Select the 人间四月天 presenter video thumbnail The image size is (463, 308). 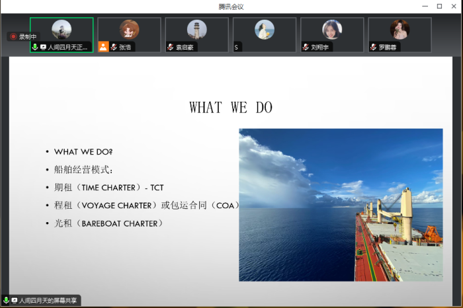[x=62, y=30]
